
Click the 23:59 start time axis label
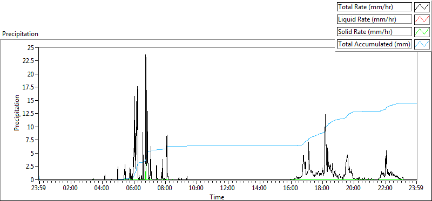pyautogui.click(x=39, y=189)
